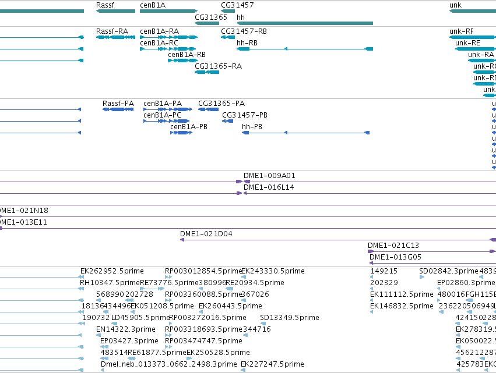Select BAC clone DME1-021D04
Viewport: 496px width, 373px height.
pyautogui.click(x=206, y=234)
